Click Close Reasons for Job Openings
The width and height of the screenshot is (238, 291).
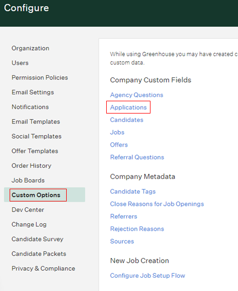click(x=157, y=204)
